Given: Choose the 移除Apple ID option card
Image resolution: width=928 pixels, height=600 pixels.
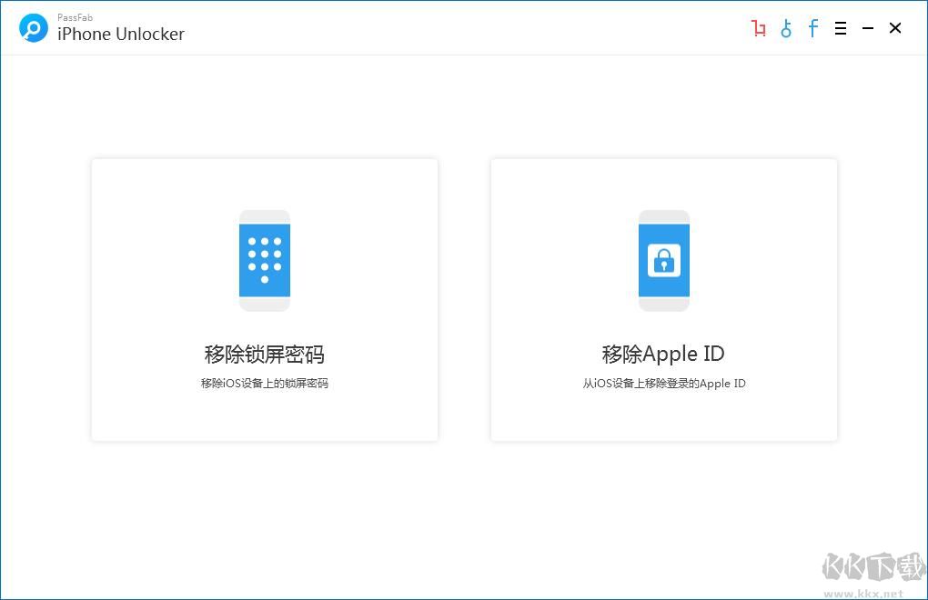Looking at the screenshot, I should point(663,300).
